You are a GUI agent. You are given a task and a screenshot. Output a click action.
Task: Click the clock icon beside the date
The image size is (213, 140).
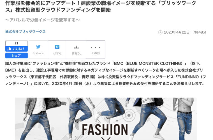(x=160, y=32)
